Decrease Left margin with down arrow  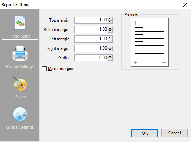pyautogui.click(x=110, y=40)
